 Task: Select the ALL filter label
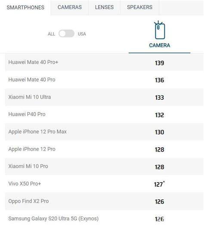tap(51, 34)
